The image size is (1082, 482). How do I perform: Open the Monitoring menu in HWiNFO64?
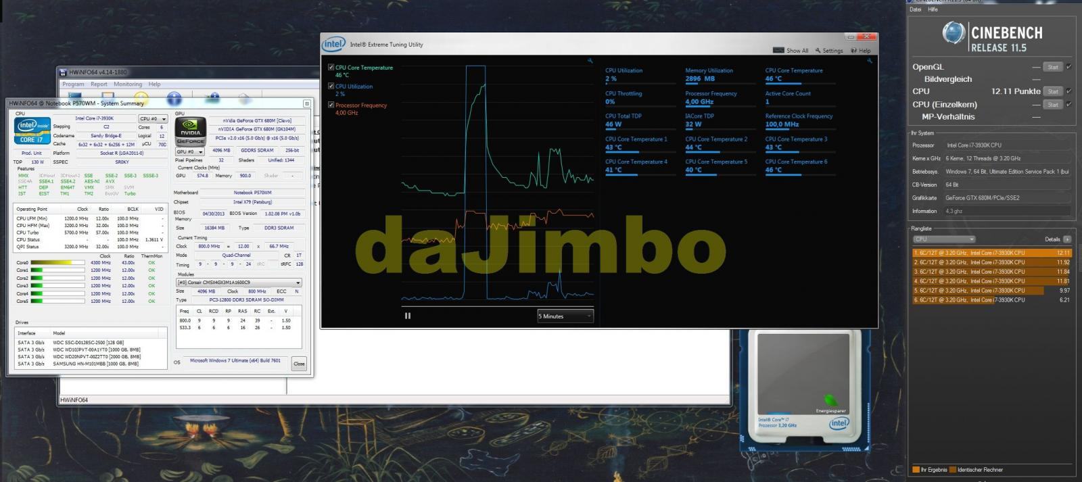tap(128, 85)
